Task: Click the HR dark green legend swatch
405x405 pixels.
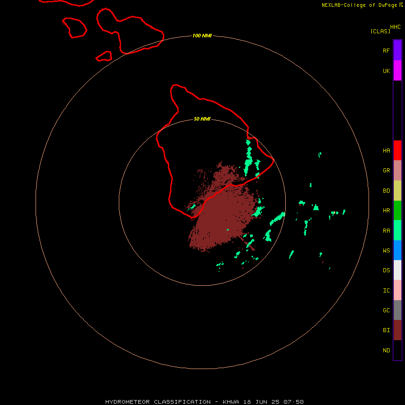Action: (x=397, y=211)
